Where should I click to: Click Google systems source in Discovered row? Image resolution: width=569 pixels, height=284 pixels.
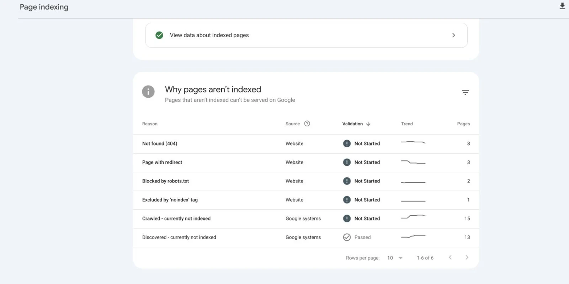coord(303,237)
